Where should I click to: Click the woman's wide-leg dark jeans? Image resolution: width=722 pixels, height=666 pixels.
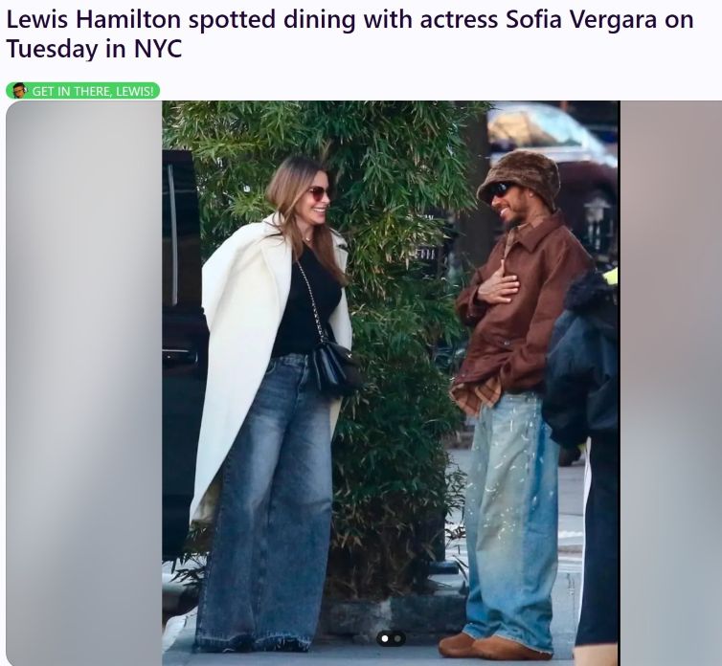coord(264,501)
